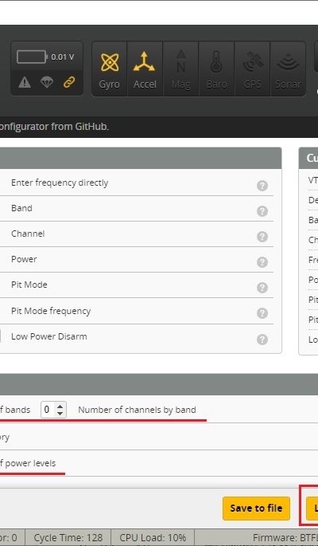The image size is (318, 546).
Task: Show help for Low Power Disarm
Action: pyautogui.click(x=262, y=340)
